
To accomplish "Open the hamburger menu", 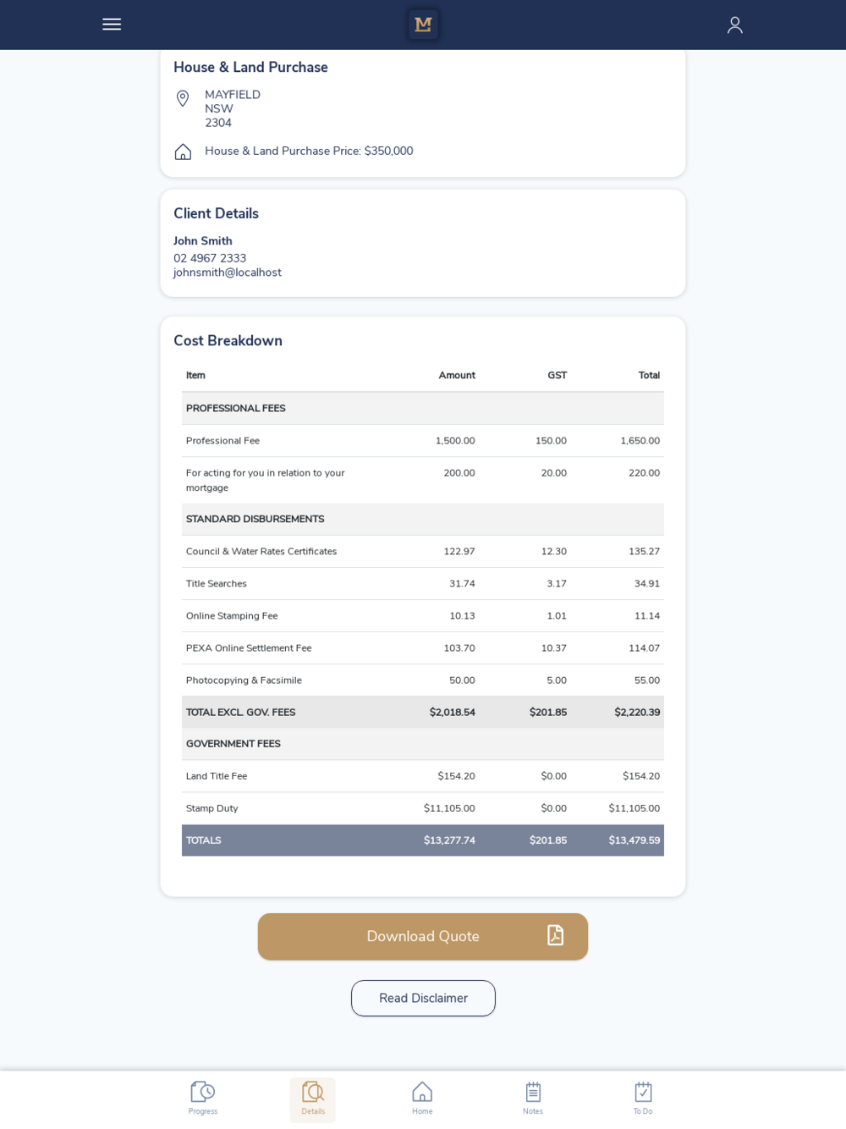I will pos(112,25).
